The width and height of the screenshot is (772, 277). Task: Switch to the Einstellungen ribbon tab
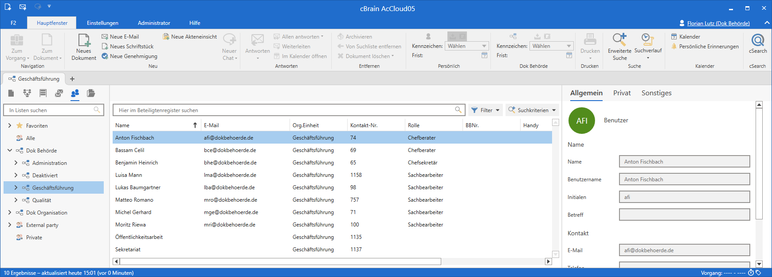[x=102, y=23]
